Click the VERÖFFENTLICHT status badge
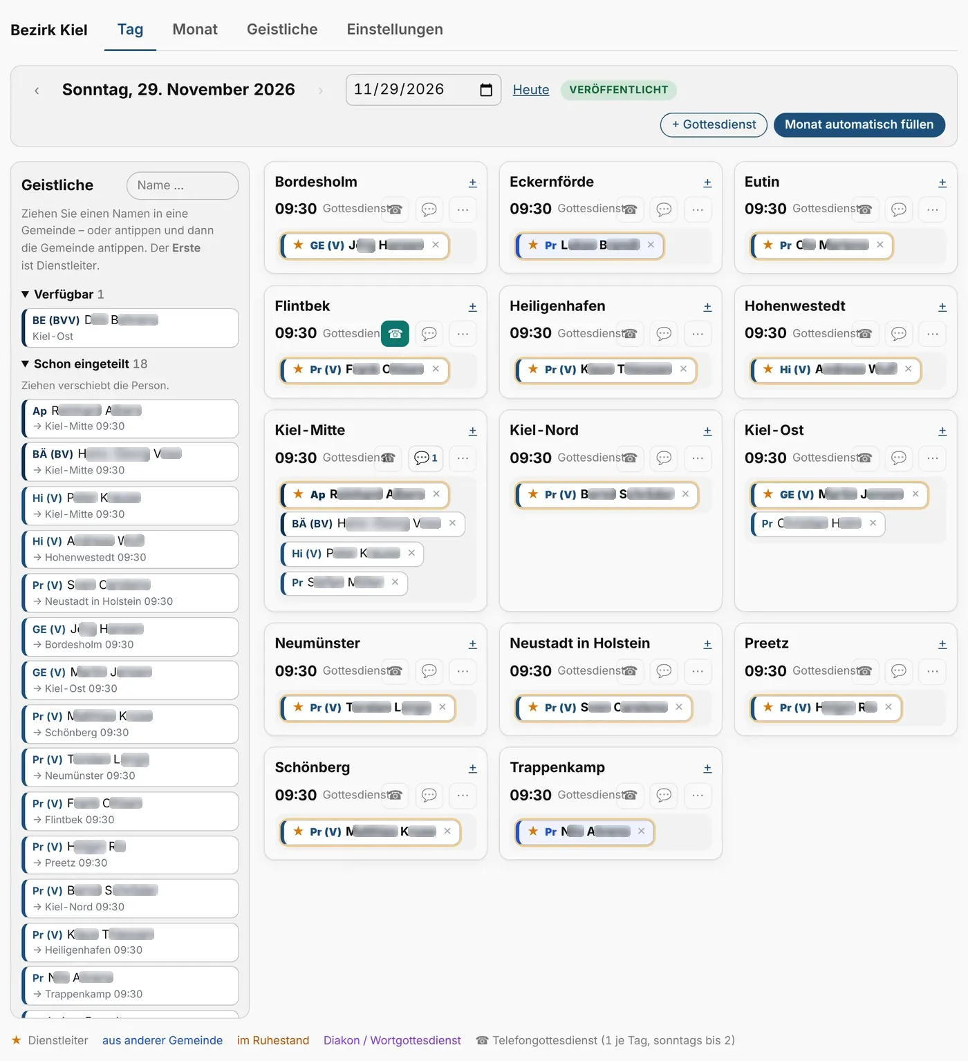968x1061 pixels. point(619,90)
